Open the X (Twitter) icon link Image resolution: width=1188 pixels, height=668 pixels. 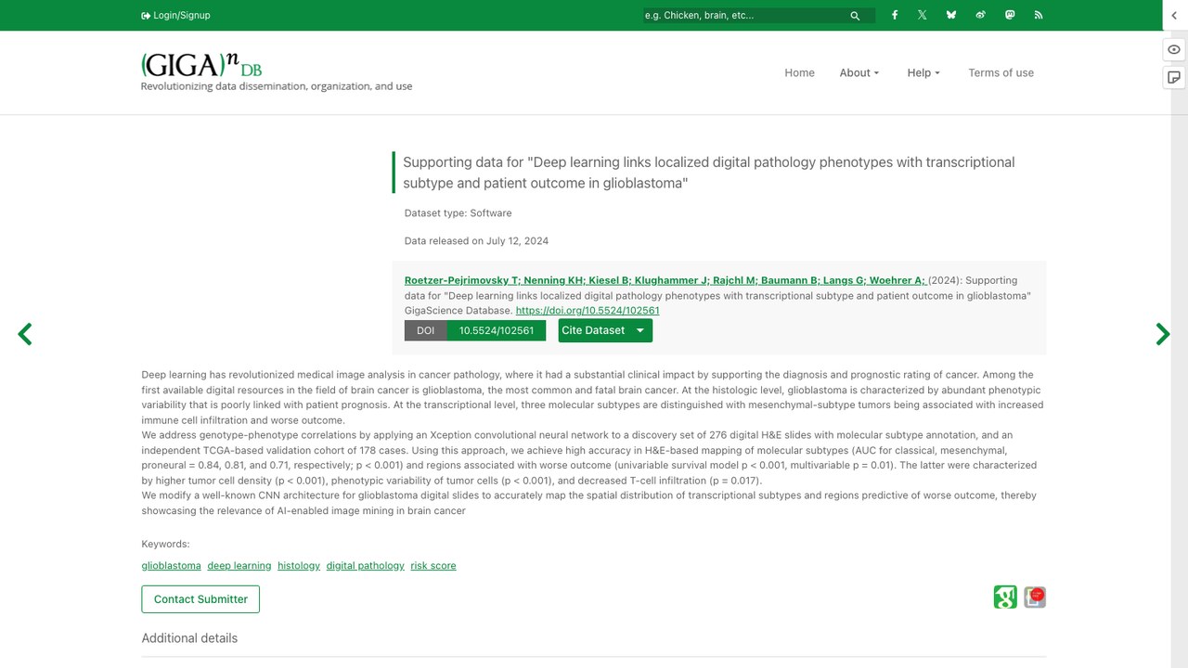click(922, 15)
